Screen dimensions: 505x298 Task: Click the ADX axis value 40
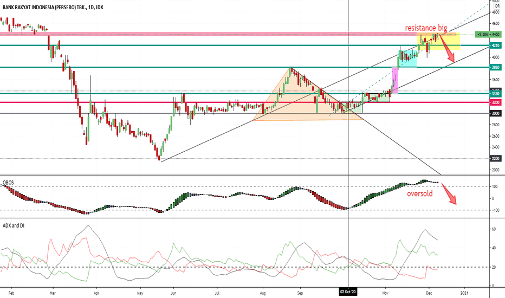[x=494, y=248]
